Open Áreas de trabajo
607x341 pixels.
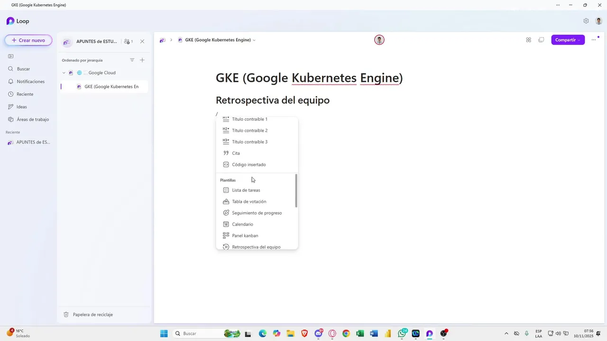(33, 119)
